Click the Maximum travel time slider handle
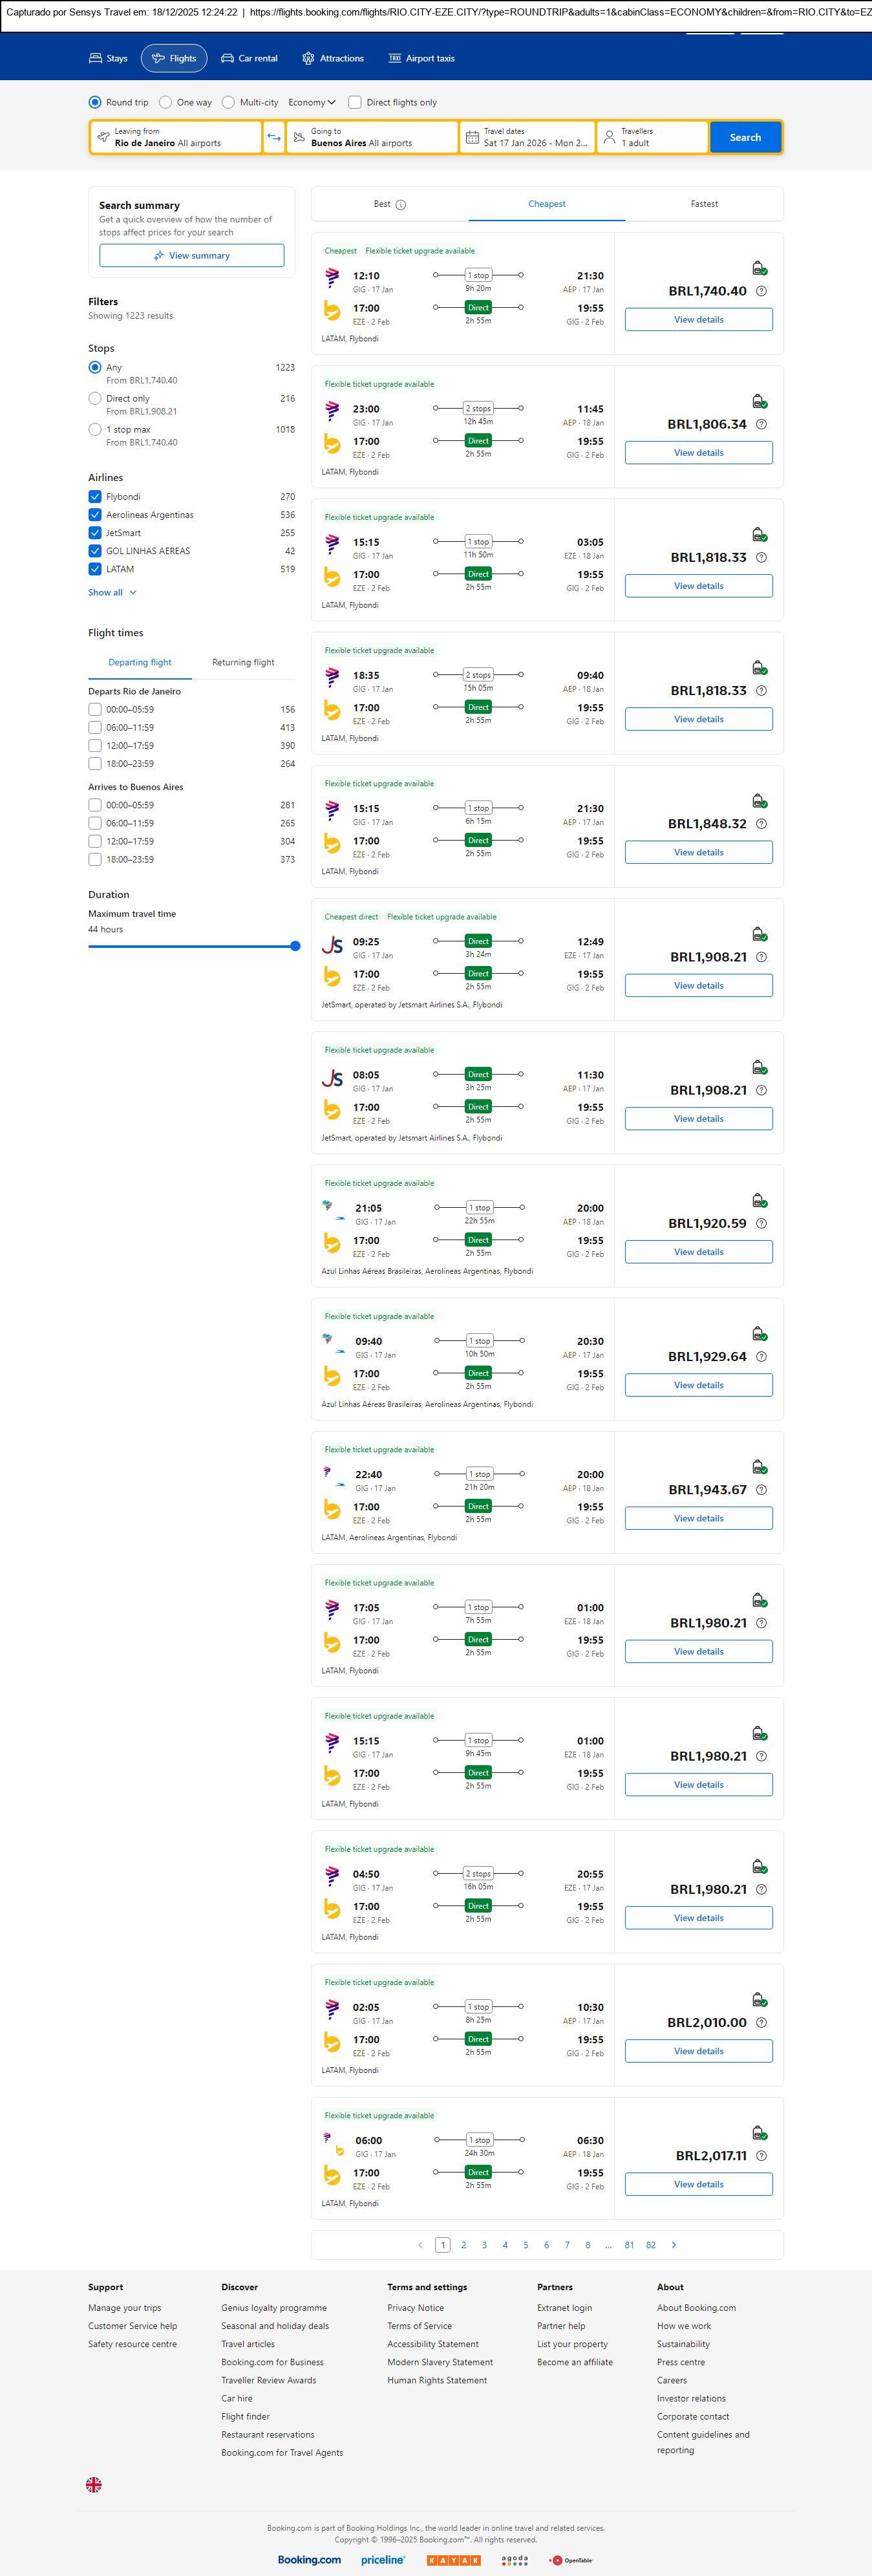The image size is (872, 2576). click(295, 946)
